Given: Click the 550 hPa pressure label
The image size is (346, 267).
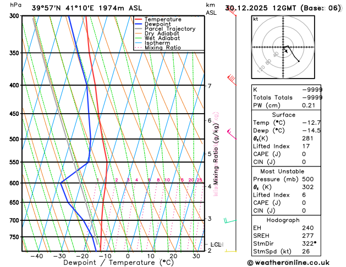Looking at the screenshot, I should 15,163.
